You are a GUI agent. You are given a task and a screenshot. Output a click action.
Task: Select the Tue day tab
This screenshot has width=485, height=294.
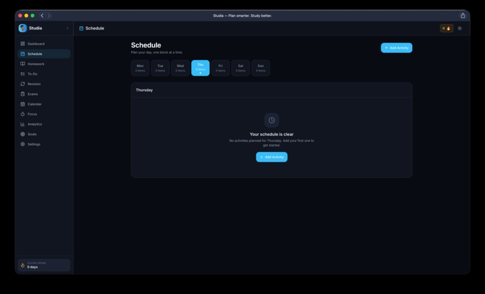point(160,68)
